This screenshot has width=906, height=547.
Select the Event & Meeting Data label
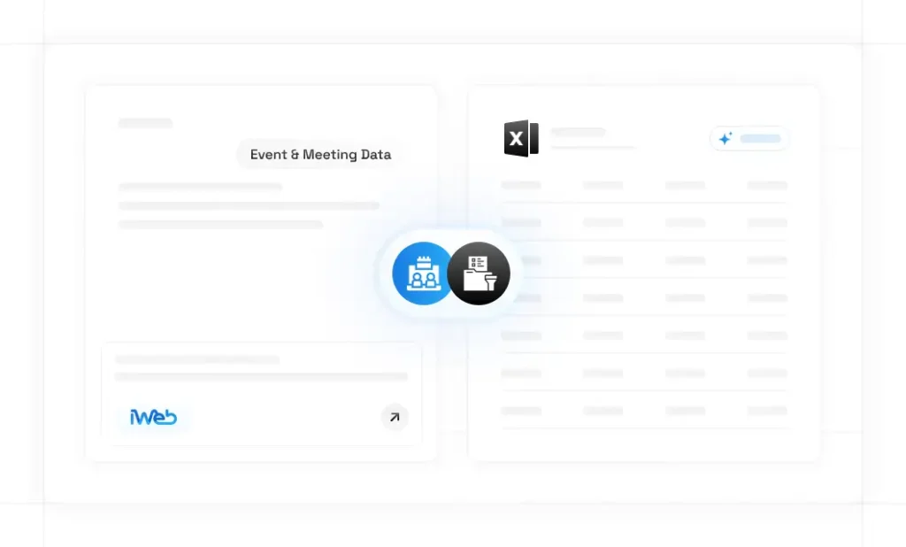320,154
